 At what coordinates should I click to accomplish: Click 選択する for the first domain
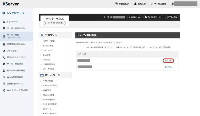coord(168,60)
